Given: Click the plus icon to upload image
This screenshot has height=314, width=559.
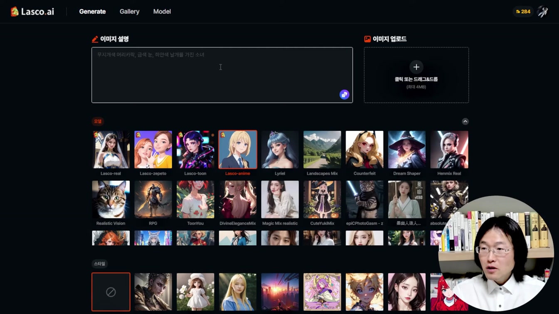Looking at the screenshot, I should tap(416, 67).
